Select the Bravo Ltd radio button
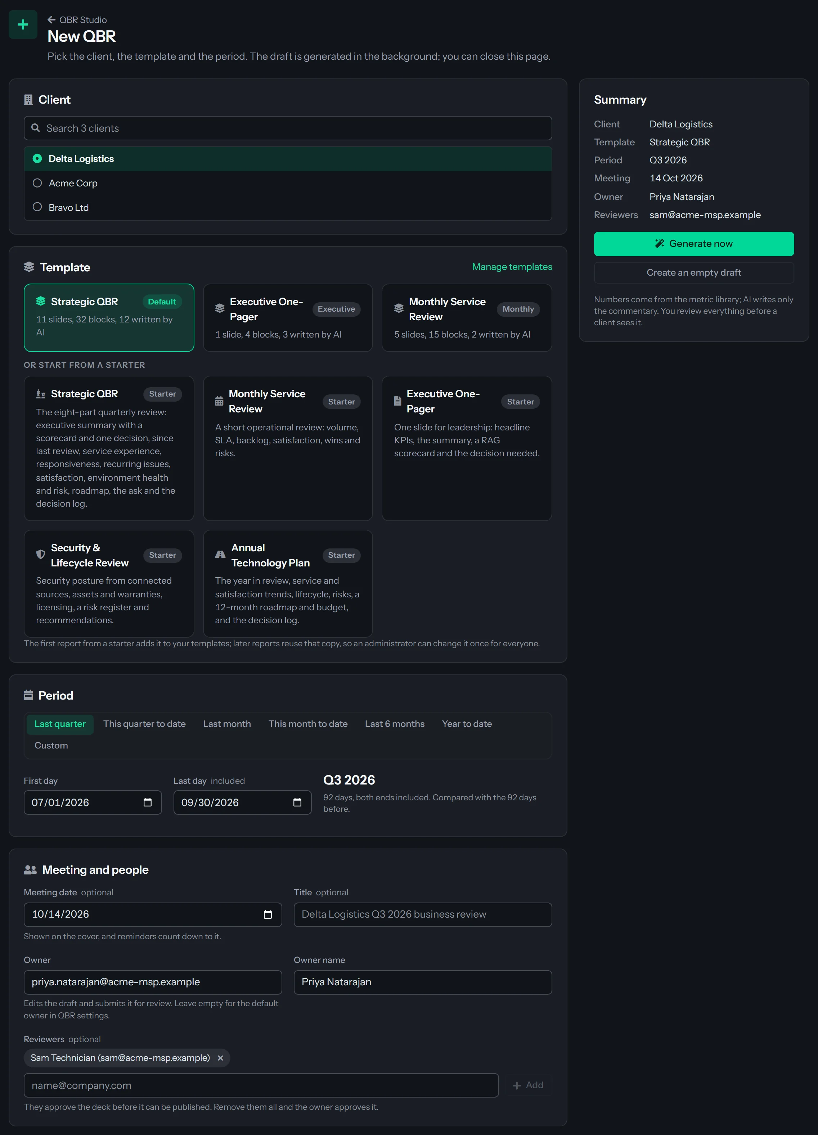The height and width of the screenshot is (1135, 818). (37, 207)
